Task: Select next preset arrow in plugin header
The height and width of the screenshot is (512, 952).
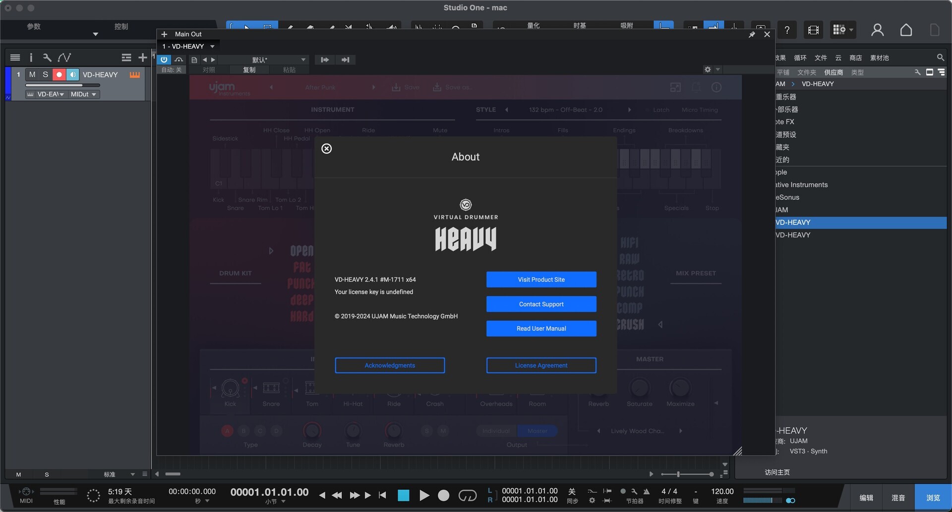Action: tap(213, 60)
